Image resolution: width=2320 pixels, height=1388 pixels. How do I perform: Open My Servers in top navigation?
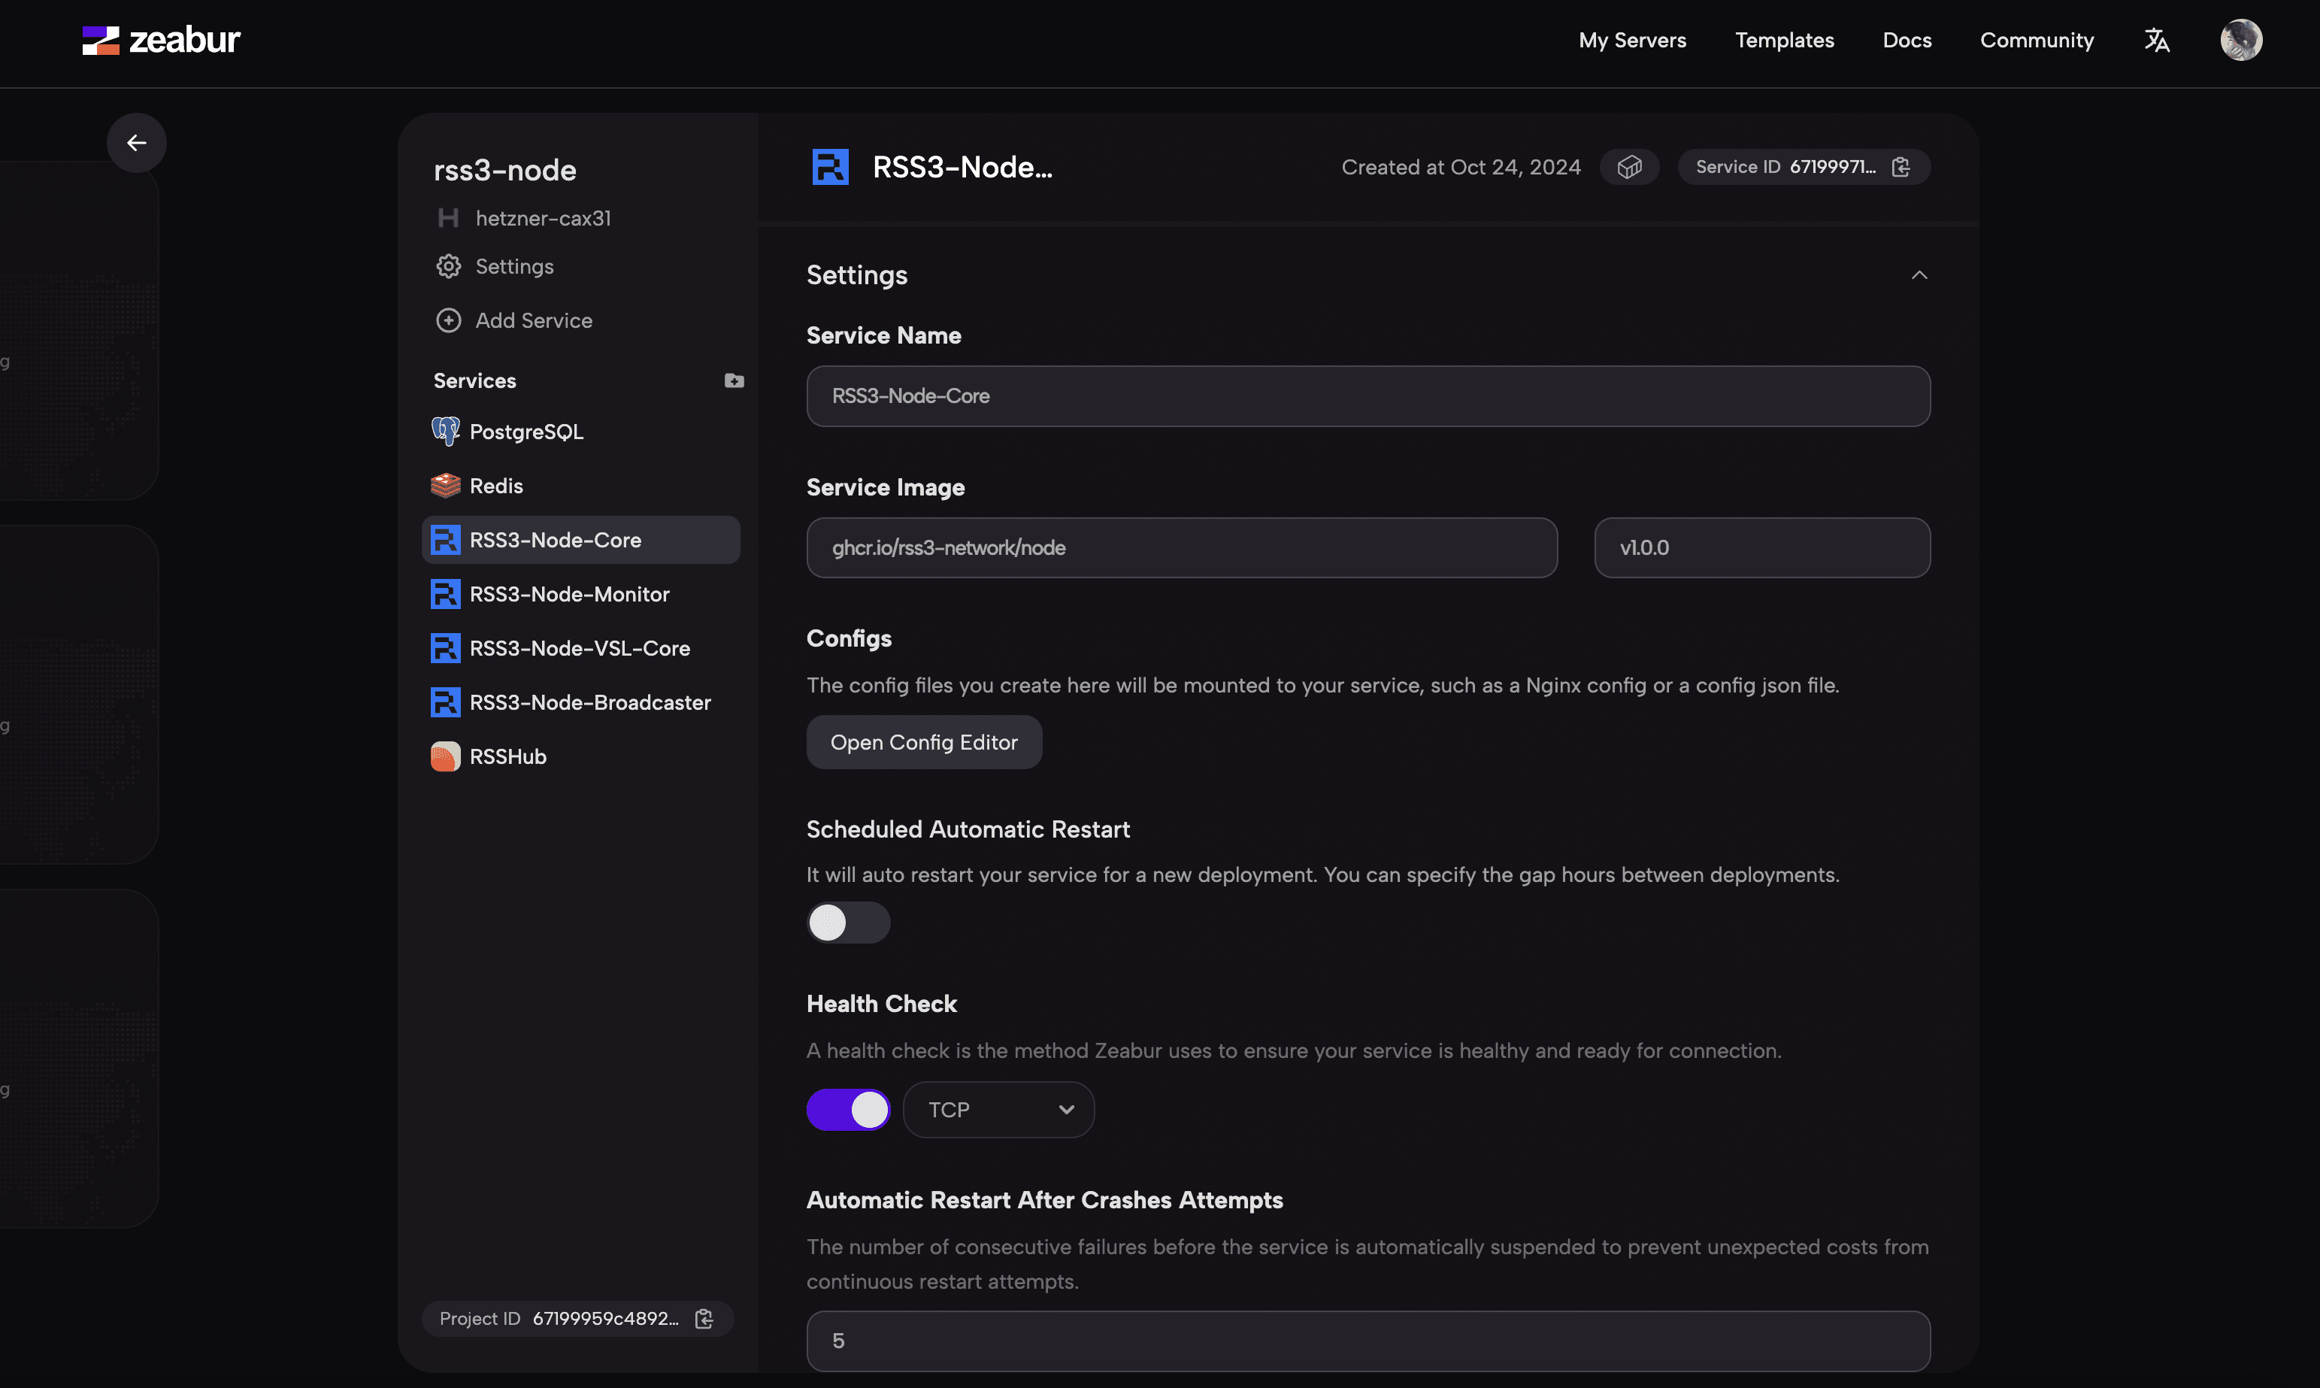click(1632, 40)
